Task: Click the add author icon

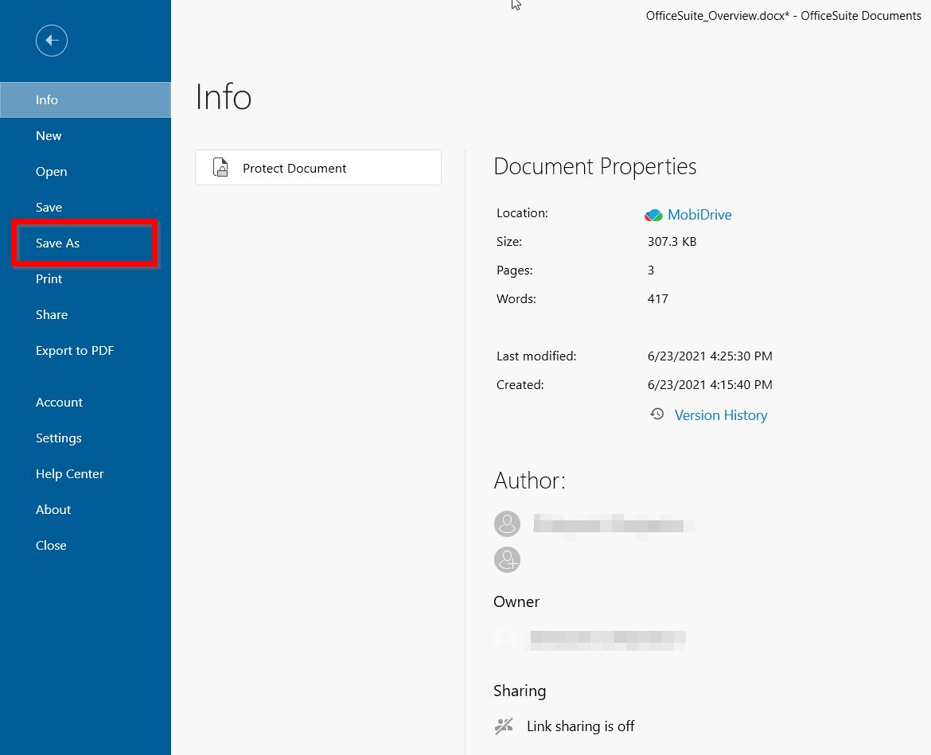Action: 507,559
